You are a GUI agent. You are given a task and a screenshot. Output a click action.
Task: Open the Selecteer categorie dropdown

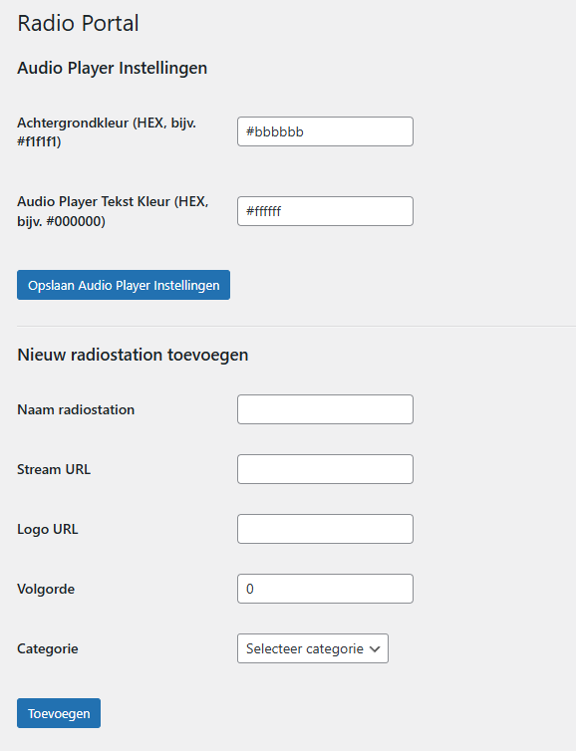pos(313,648)
